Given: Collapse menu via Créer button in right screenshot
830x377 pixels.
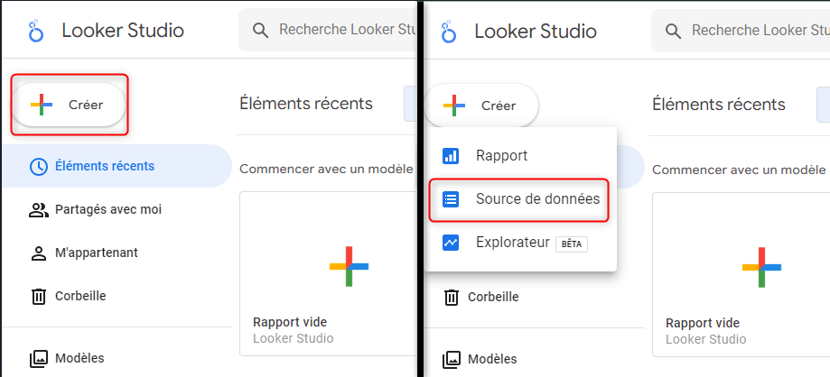Looking at the screenshot, I should 481,106.
